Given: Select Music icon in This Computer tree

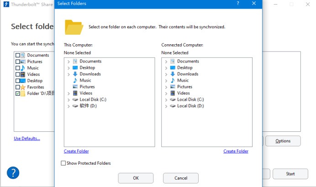Looking at the screenshot, I should pos(75,80).
